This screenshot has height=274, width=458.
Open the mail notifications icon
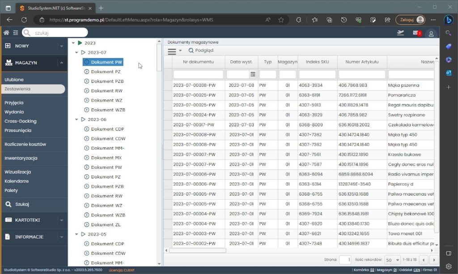pos(416,33)
